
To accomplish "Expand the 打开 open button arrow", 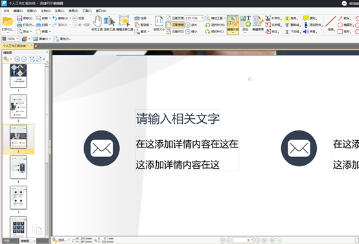I will [8, 32].
